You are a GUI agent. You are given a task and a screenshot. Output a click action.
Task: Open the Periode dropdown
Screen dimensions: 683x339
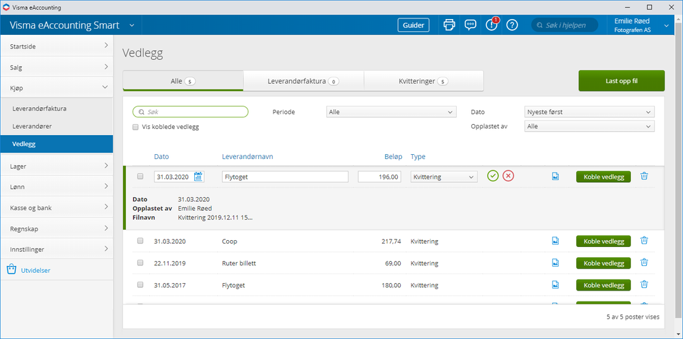(x=390, y=112)
